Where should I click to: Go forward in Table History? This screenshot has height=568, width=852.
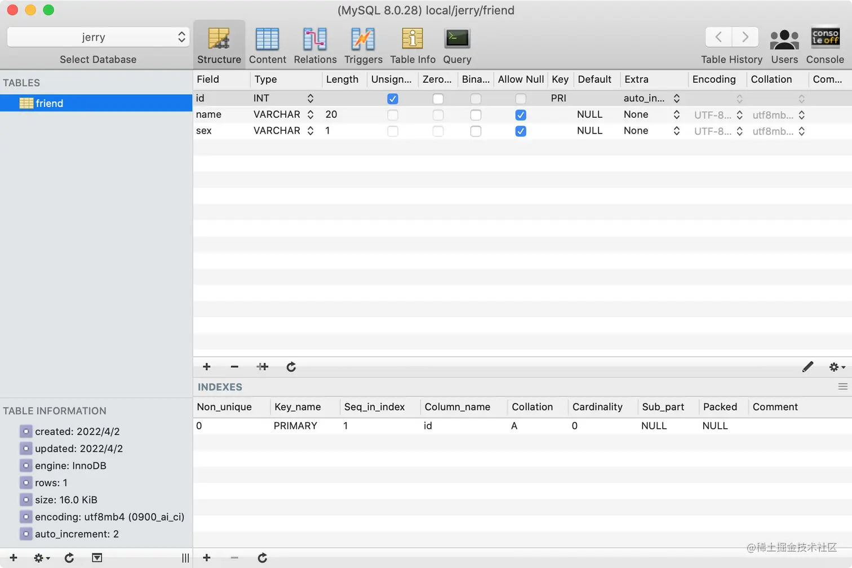point(745,37)
